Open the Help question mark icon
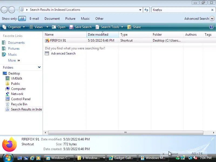216x162 pixels. 211,27
